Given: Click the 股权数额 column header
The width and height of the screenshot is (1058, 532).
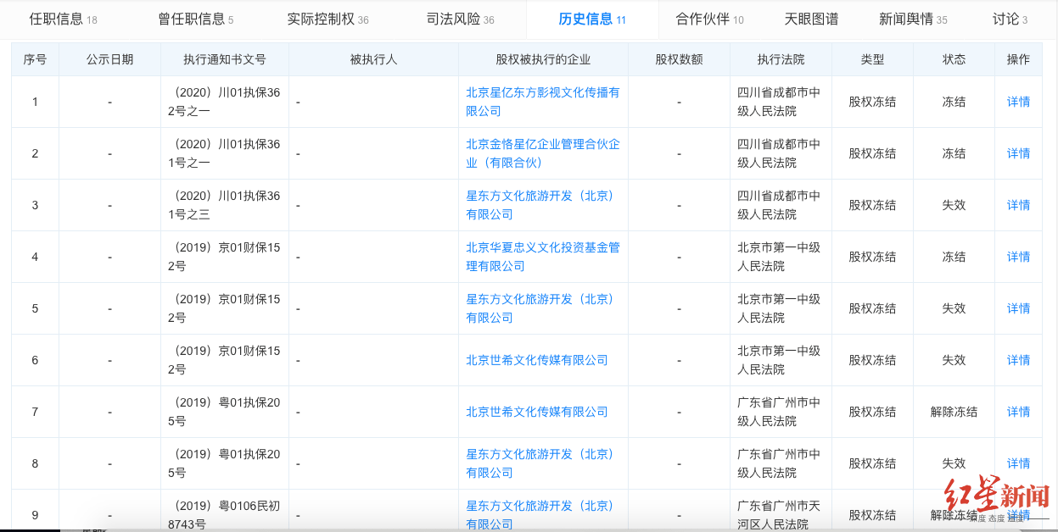Looking at the screenshot, I should [679, 59].
